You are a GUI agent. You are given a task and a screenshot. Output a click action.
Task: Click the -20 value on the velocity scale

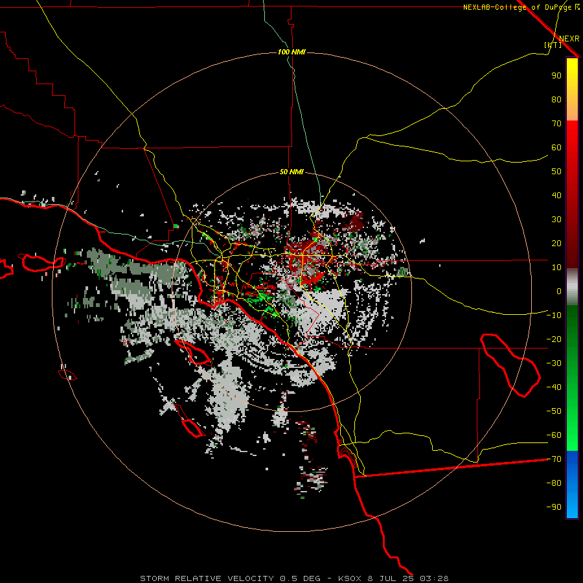(x=554, y=339)
